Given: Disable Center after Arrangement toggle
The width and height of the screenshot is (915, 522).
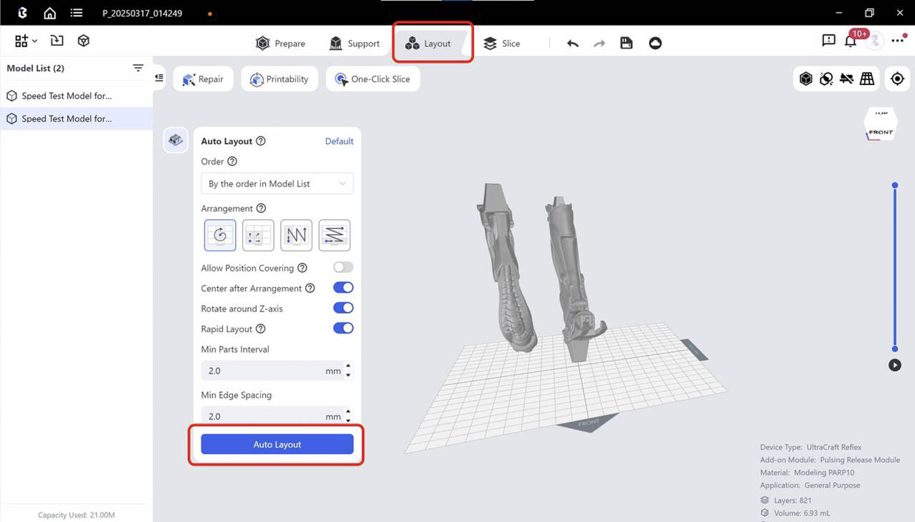Looking at the screenshot, I should 343,288.
